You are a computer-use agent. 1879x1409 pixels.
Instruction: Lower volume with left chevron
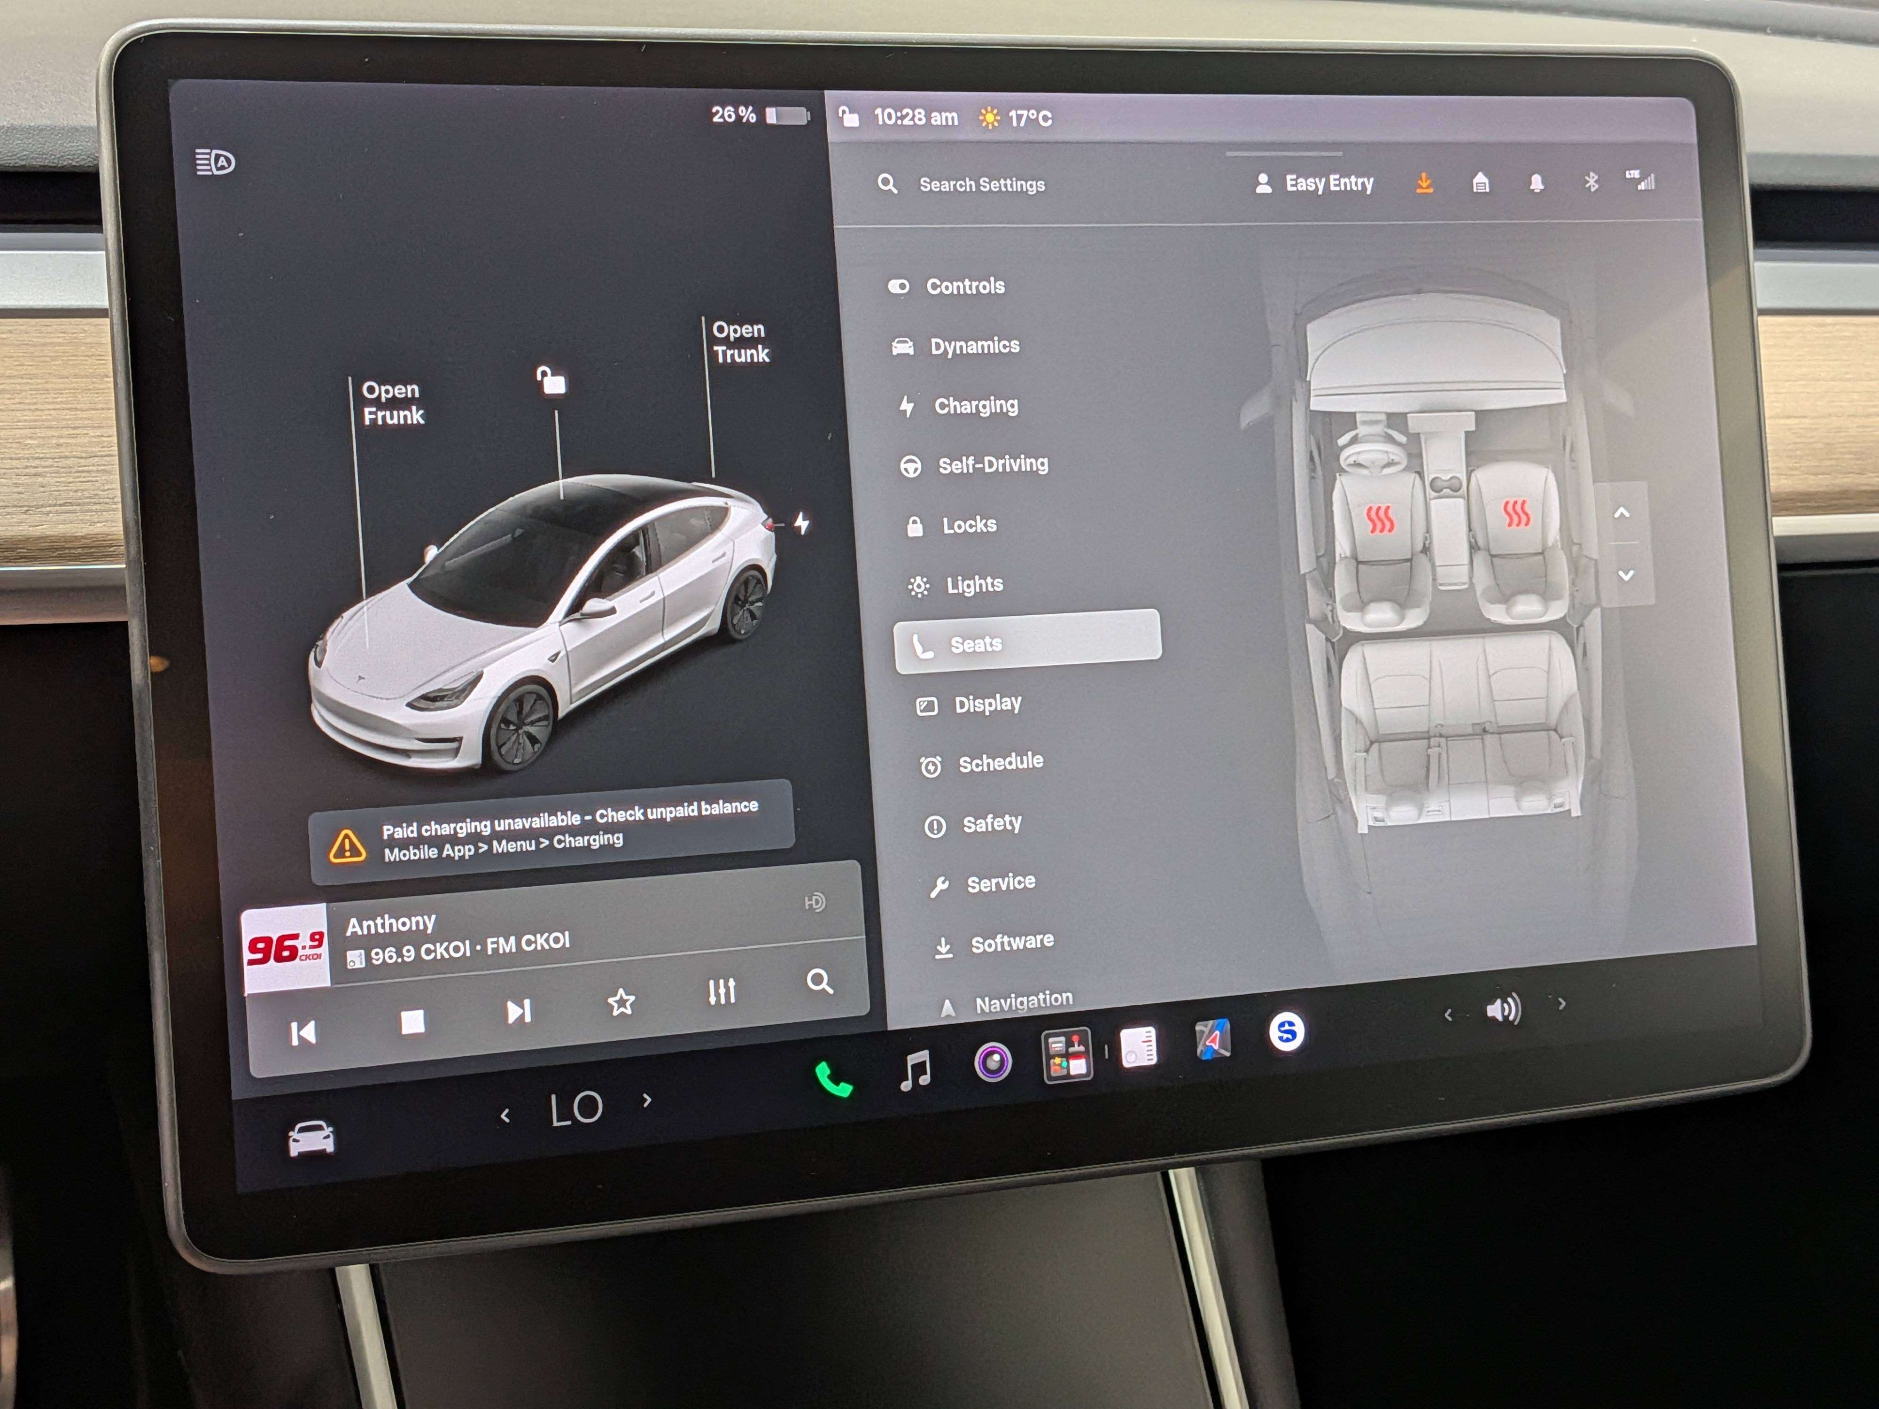1447,1015
